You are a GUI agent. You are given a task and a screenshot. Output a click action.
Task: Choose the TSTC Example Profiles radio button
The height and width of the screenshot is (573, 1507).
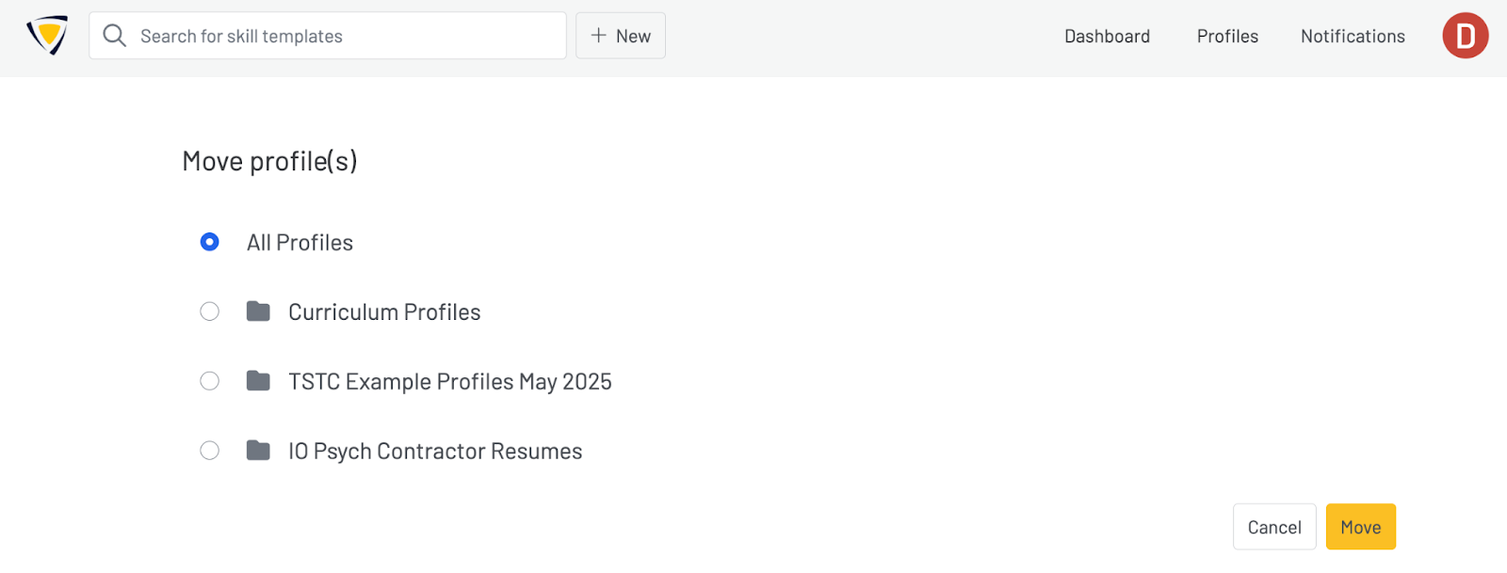[x=210, y=381]
